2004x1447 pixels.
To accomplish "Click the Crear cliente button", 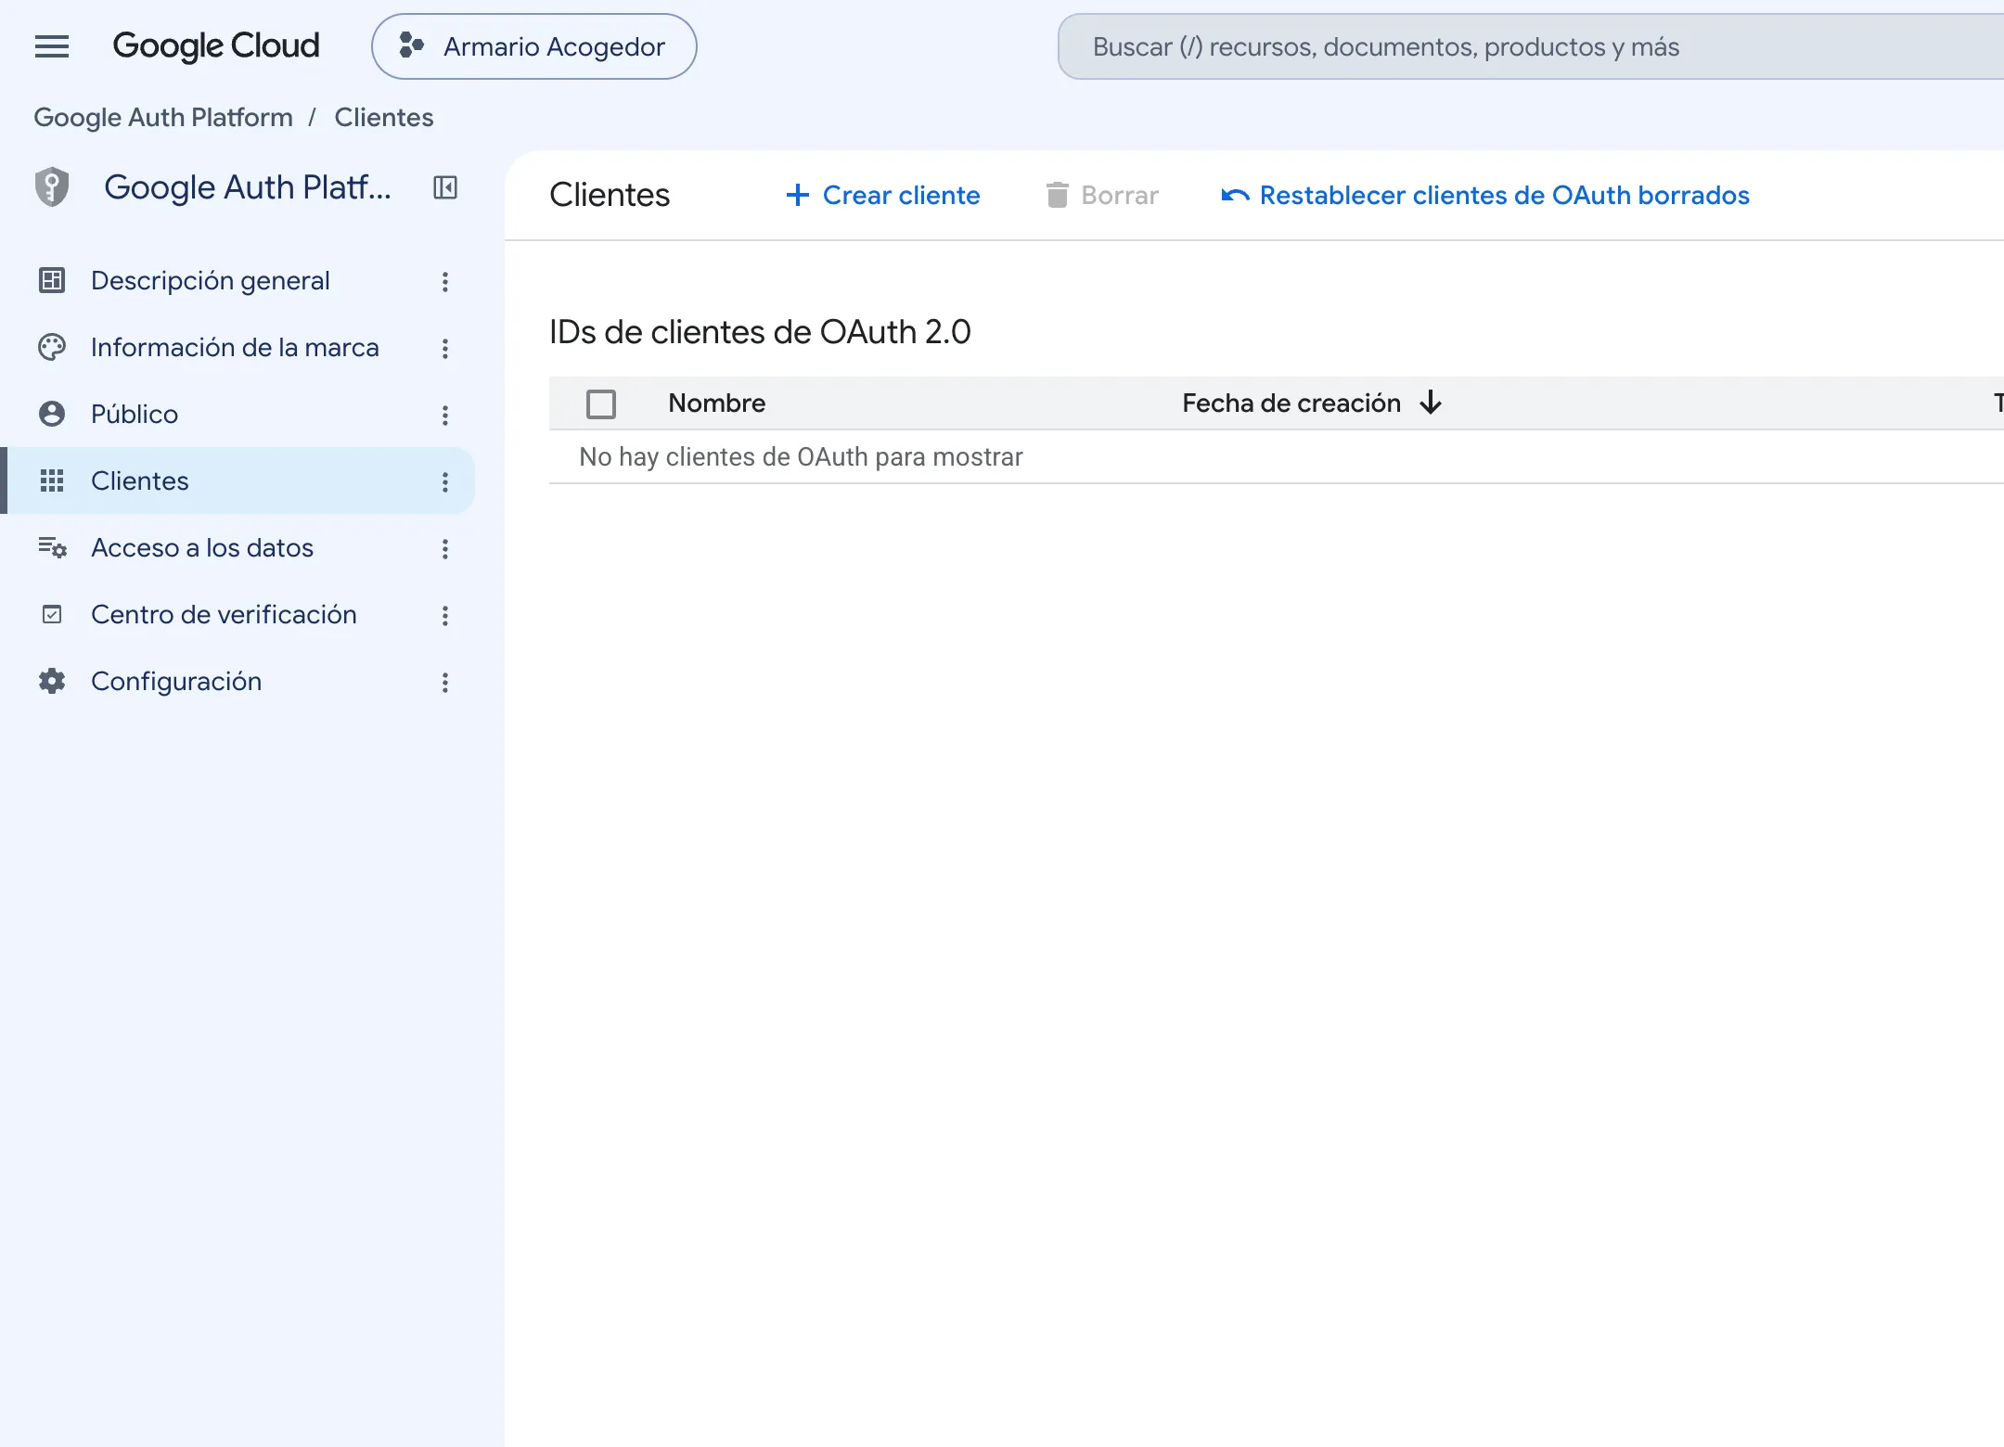I will point(882,195).
